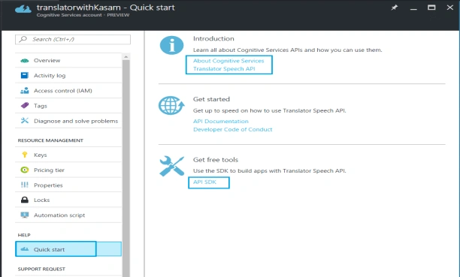Select Quick start under Help
The width and height of the screenshot is (460, 277).
68,249
